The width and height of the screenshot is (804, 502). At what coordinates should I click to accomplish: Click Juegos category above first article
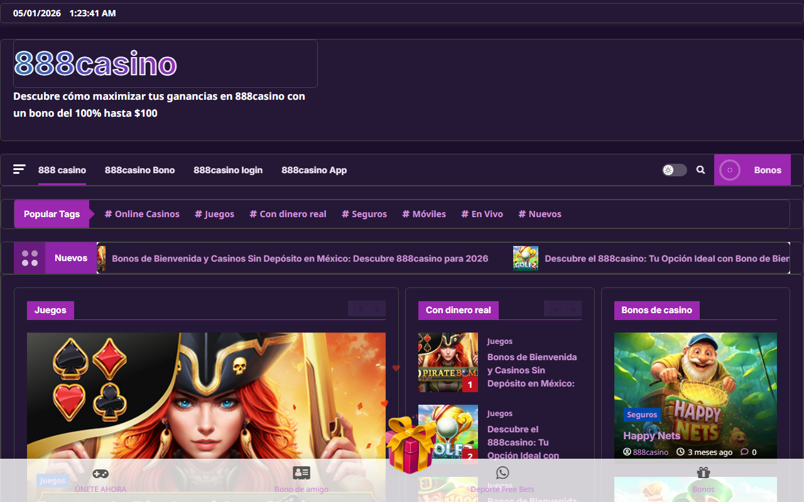pos(500,341)
